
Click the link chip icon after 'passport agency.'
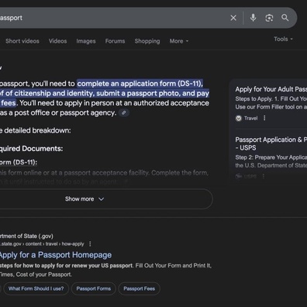point(124,112)
